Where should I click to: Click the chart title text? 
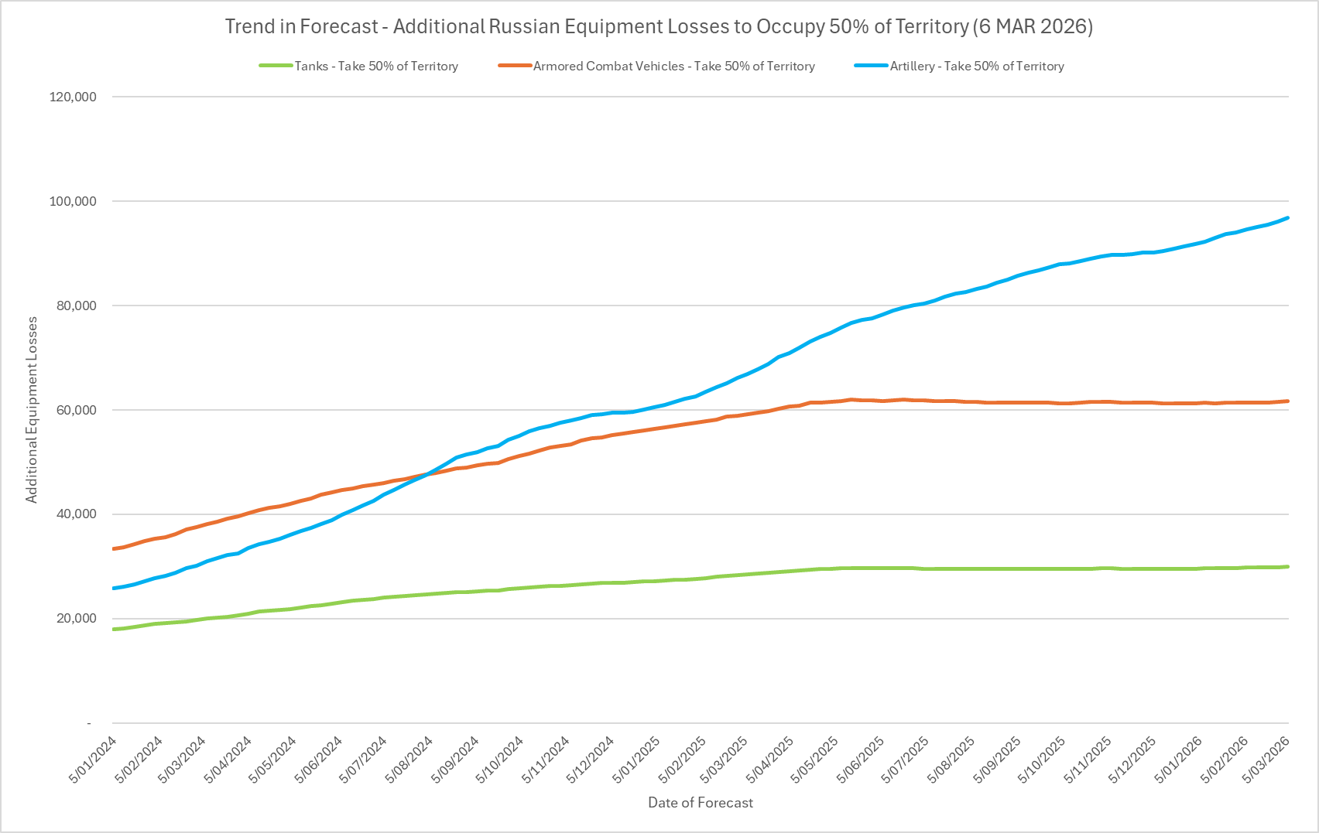coord(659,26)
